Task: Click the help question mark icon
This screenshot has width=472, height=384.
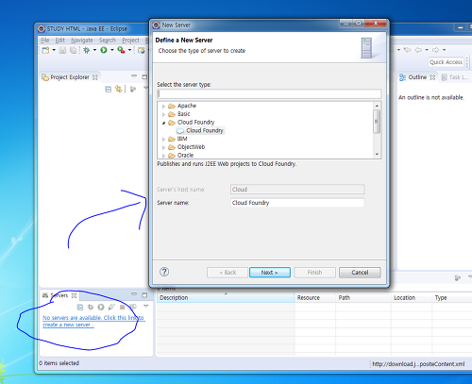Action: click(x=164, y=272)
